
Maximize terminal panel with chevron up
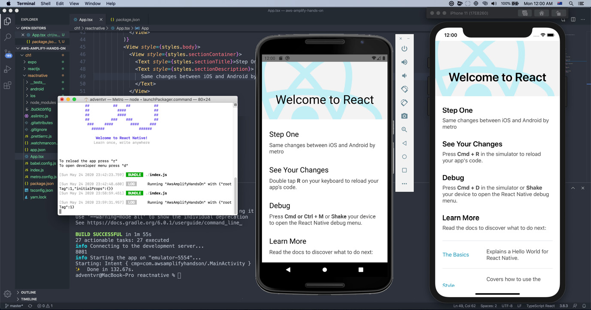point(573,188)
